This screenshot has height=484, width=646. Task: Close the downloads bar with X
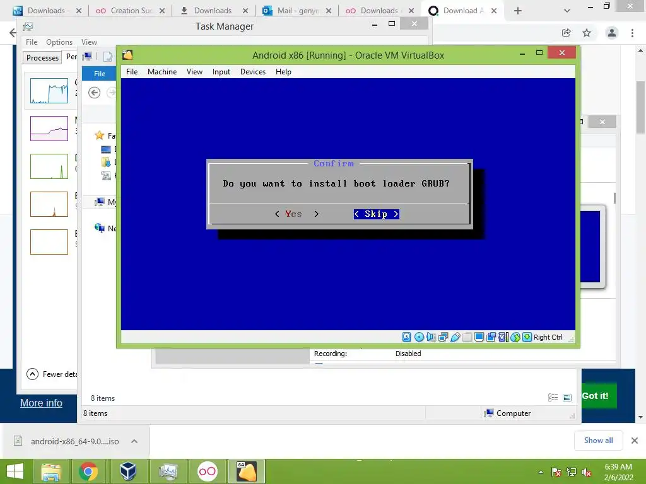point(635,441)
